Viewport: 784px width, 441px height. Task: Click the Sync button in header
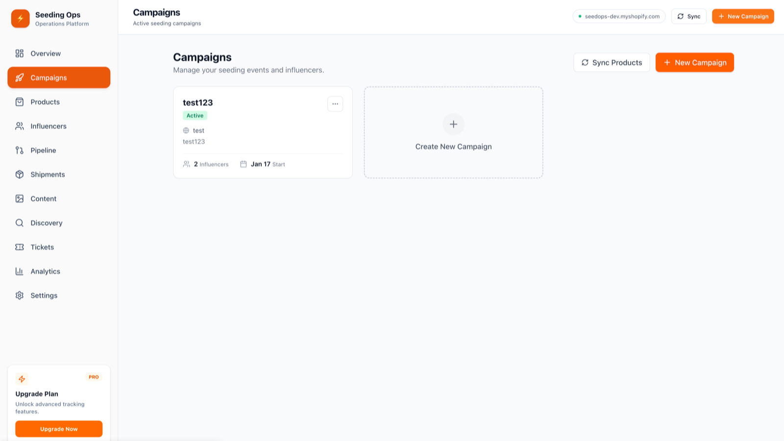688,16
